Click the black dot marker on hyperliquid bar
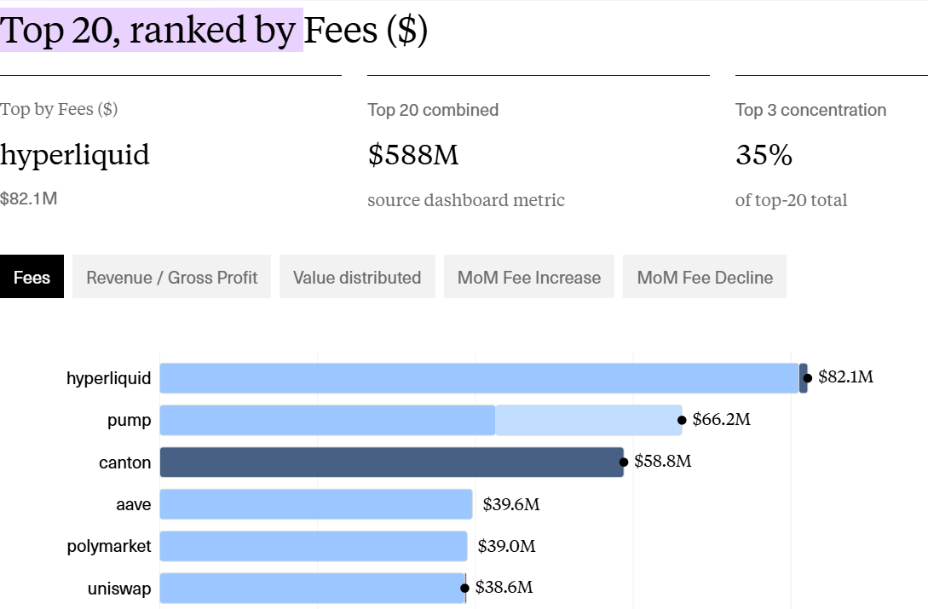The width and height of the screenshot is (928, 609). click(807, 378)
